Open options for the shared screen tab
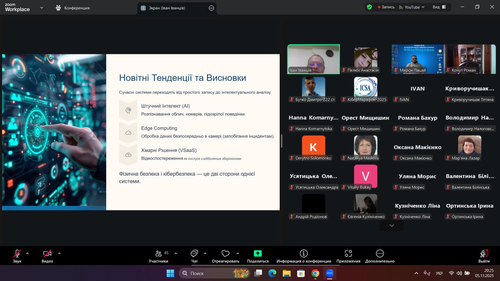 [x=211, y=8]
